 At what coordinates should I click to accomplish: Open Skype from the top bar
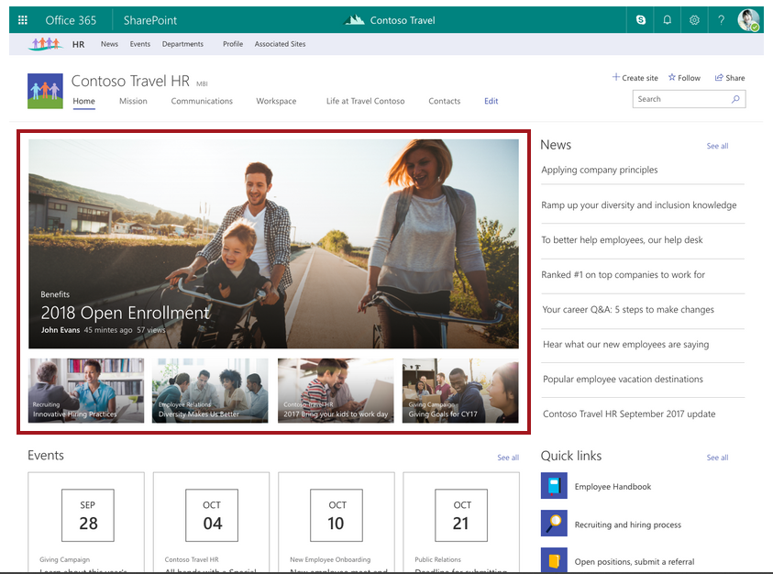(641, 19)
